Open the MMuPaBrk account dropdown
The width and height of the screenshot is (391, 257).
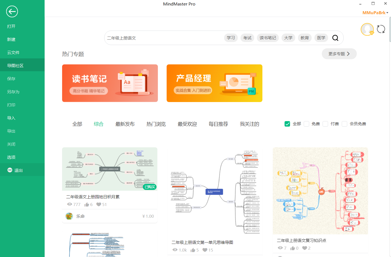click(x=375, y=13)
